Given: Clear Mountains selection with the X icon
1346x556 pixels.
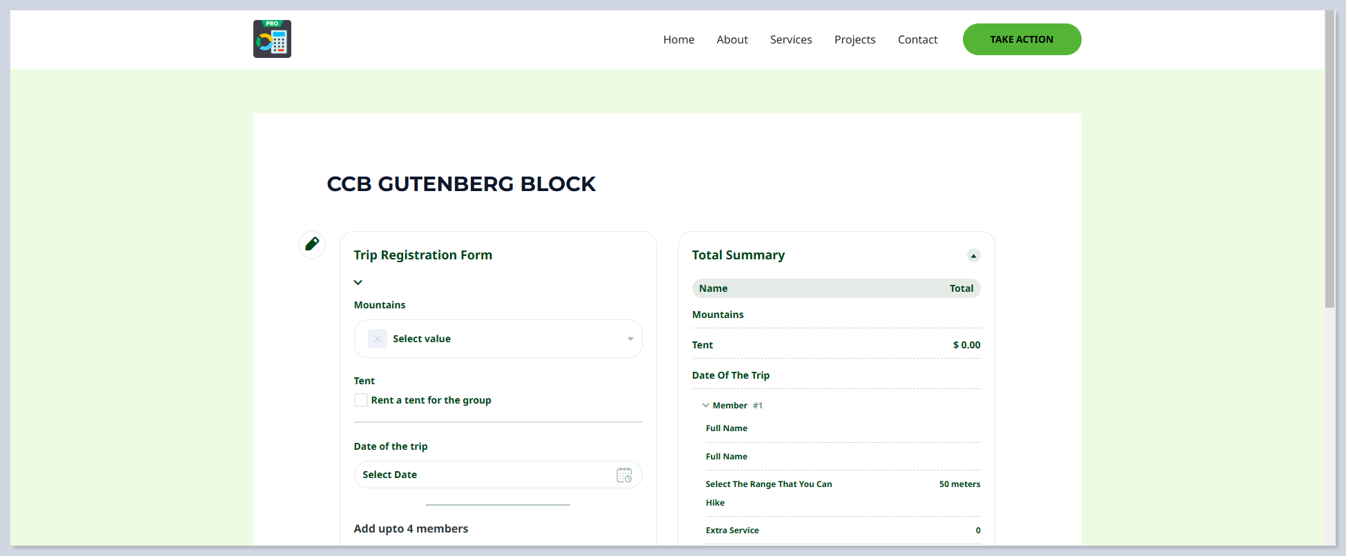Looking at the screenshot, I should (x=378, y=339).
